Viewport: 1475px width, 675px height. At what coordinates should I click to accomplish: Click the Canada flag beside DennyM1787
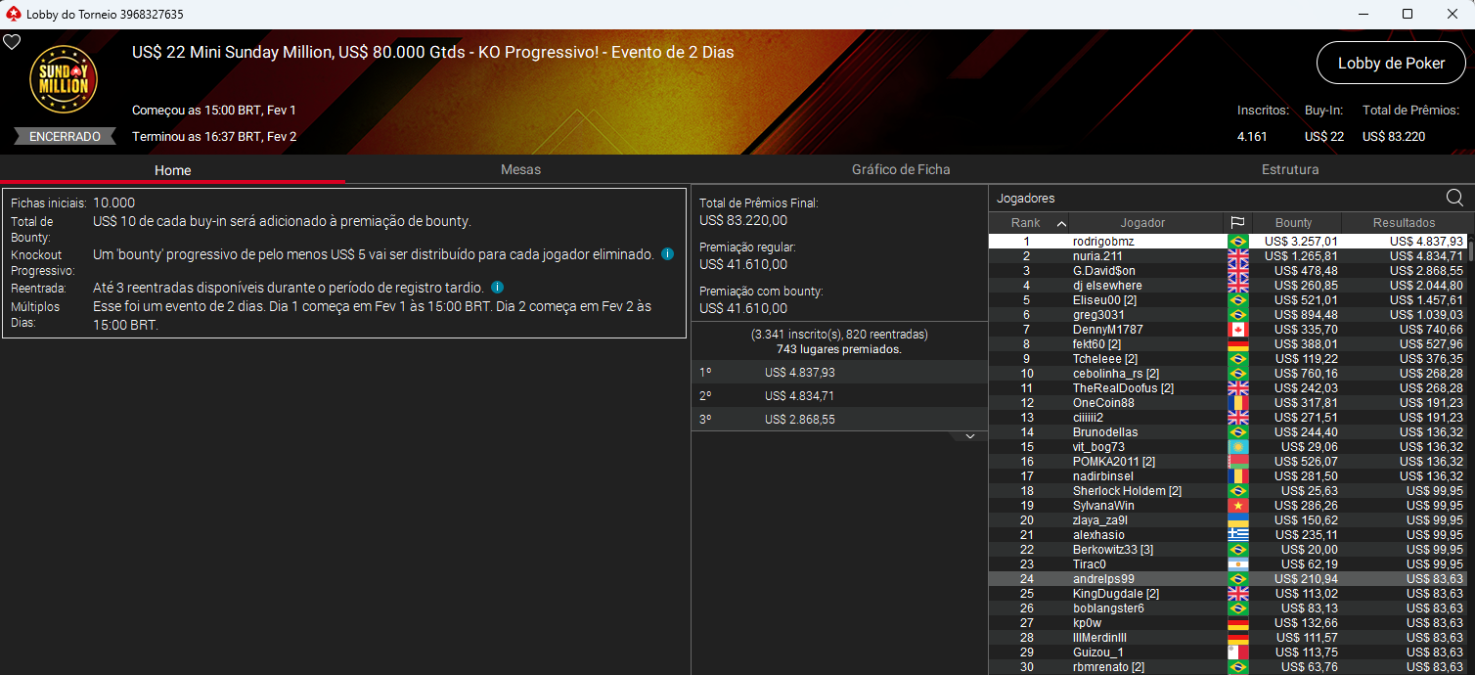[1238, 329]
